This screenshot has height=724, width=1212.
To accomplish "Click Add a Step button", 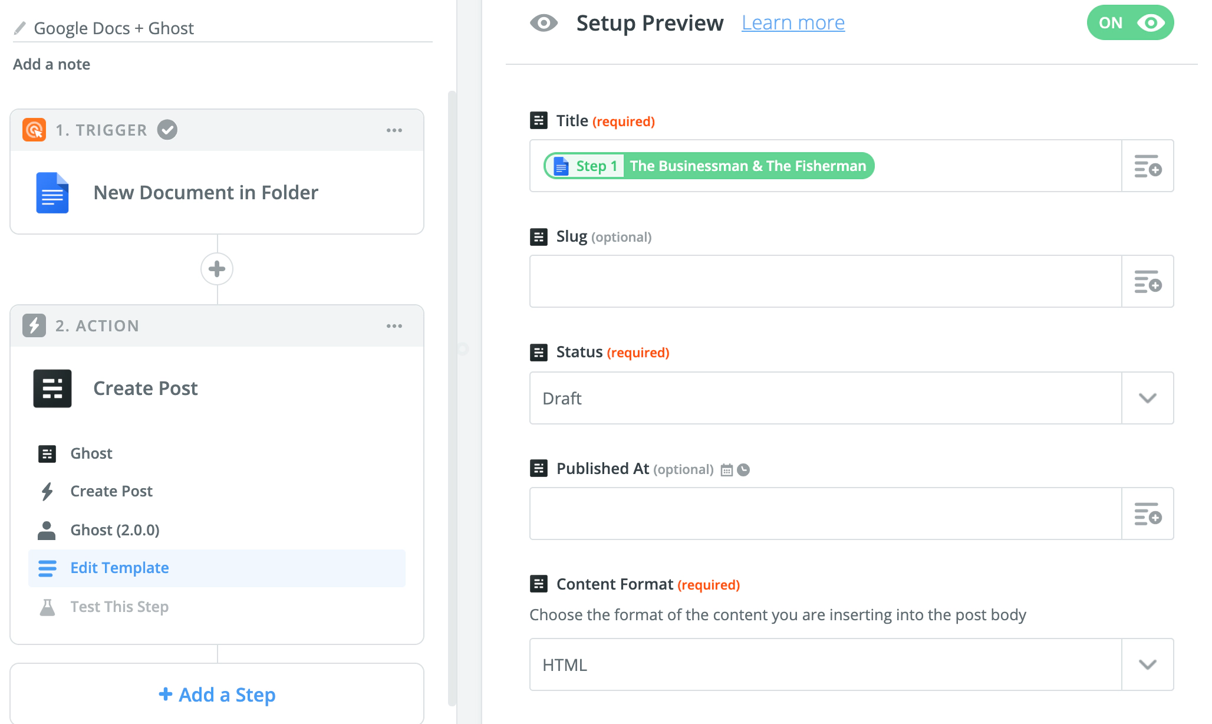I will tap(217, 695).
